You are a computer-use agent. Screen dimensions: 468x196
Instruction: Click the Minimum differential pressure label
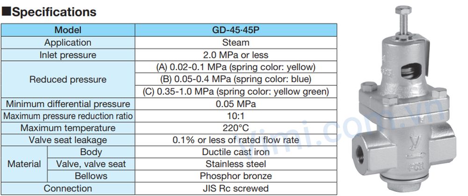tap(68, 103)
